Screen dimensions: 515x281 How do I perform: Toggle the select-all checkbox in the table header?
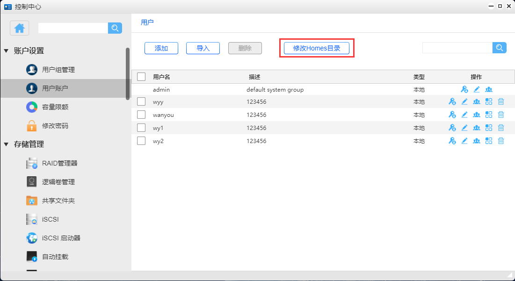141,77
